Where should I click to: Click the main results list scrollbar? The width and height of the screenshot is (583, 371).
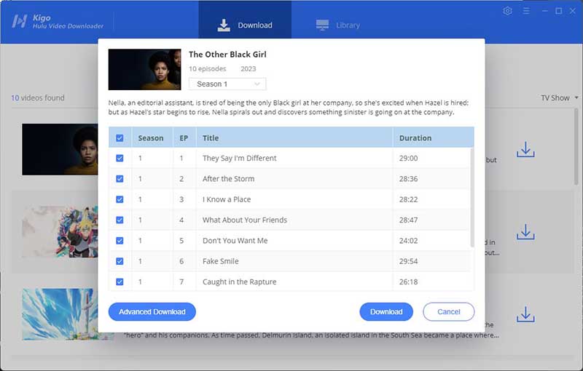pos(576,146)
